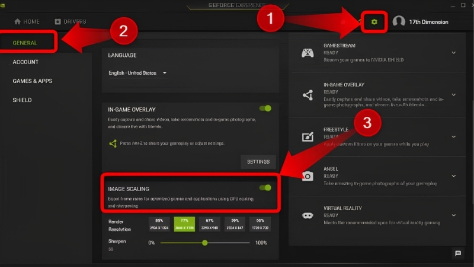Minimize the GeForce Experience window
The image size is (474, 267).
tap(453, 5)
